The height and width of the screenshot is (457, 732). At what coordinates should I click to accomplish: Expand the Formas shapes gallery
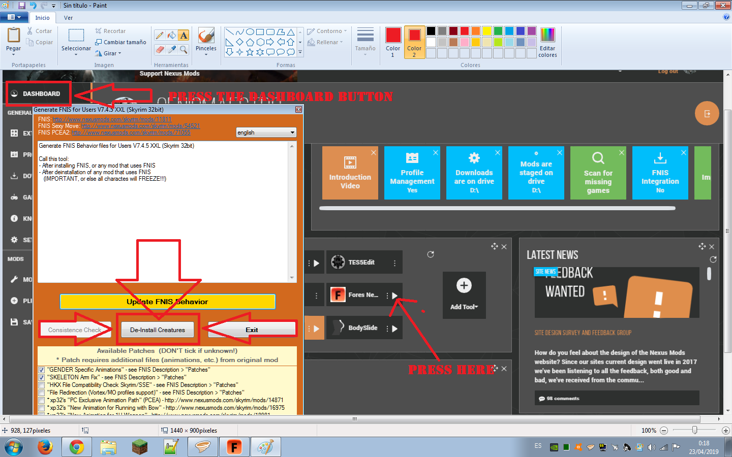(x=300, y=52)
